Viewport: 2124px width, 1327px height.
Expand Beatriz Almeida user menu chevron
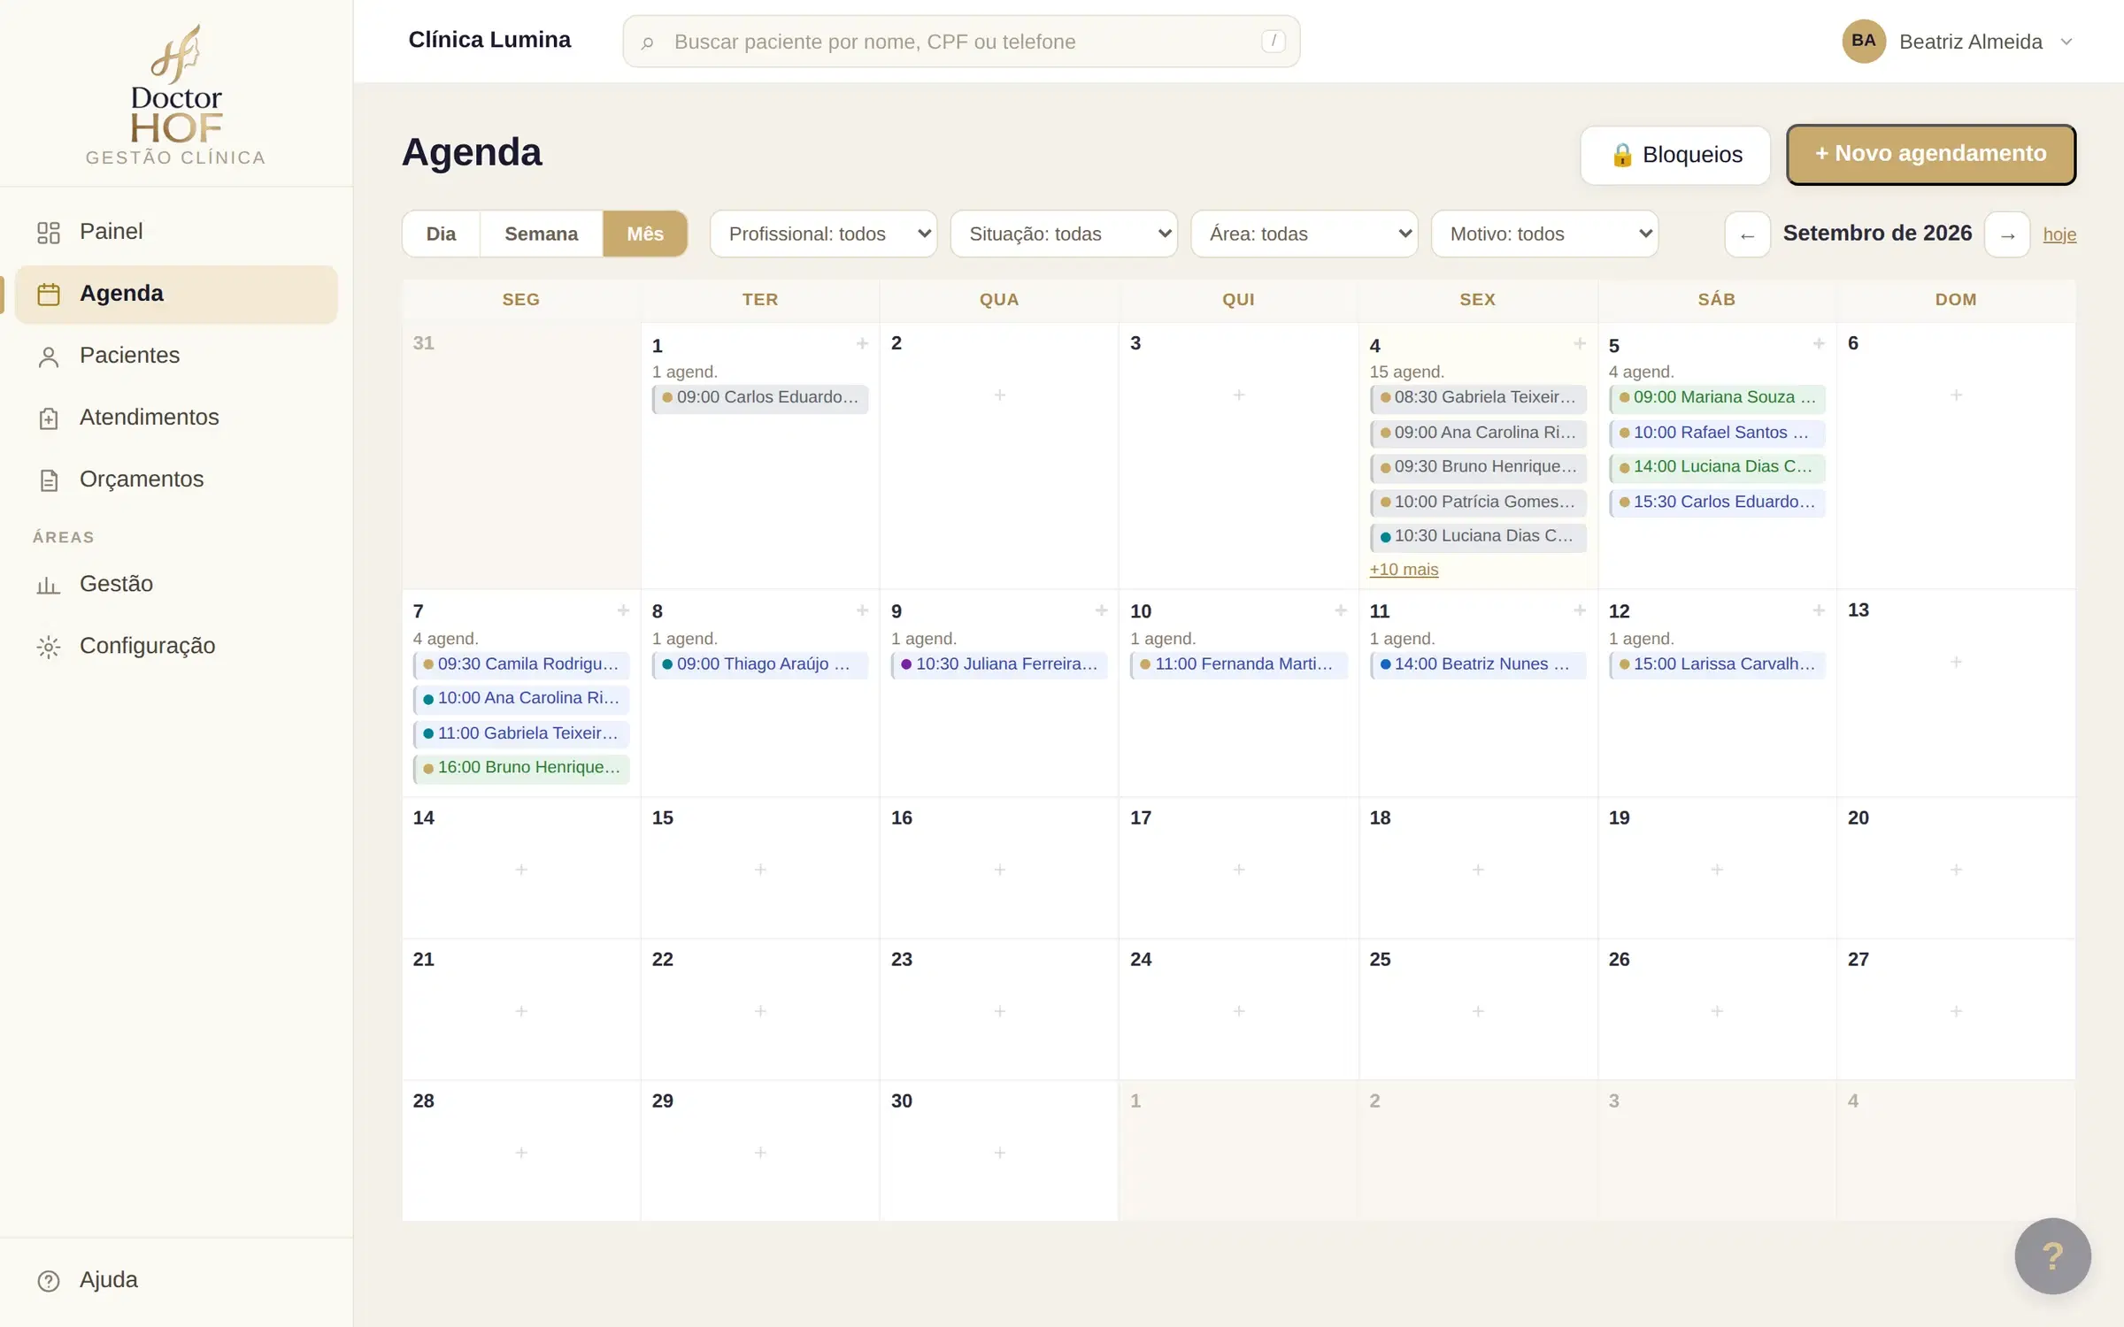tap(2066, 42)
